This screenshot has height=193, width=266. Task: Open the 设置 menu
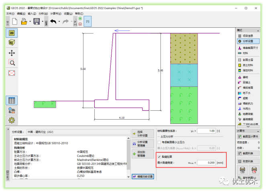(68, 14)
